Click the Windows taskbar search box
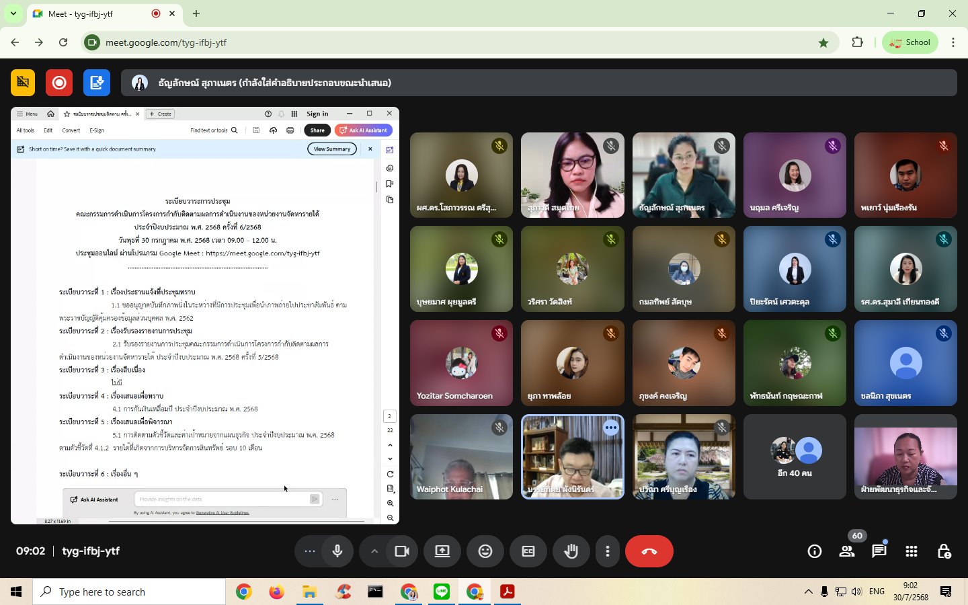 click(129, 592)
